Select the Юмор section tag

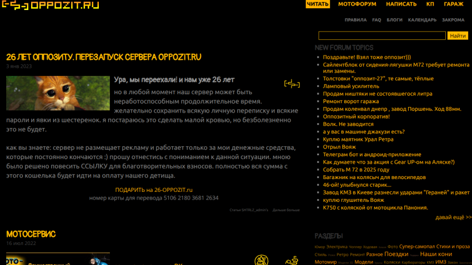[x=320, y=247]
